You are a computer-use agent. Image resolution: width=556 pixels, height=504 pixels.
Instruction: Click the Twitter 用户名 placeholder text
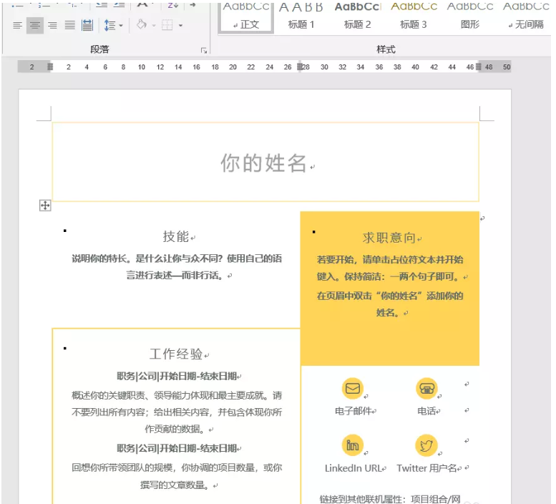coord(426,468)
